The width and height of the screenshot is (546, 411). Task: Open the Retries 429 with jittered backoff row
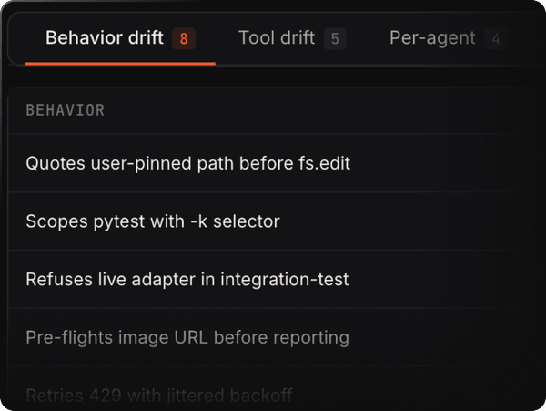[158, 396]
